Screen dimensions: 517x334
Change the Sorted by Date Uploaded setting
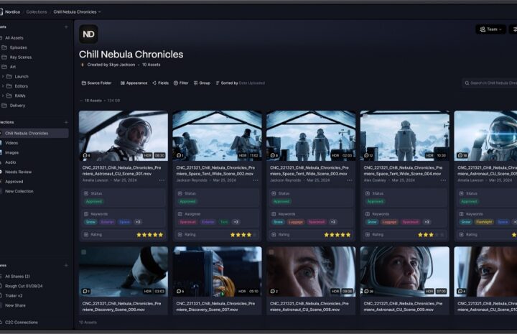pos(241,83)
